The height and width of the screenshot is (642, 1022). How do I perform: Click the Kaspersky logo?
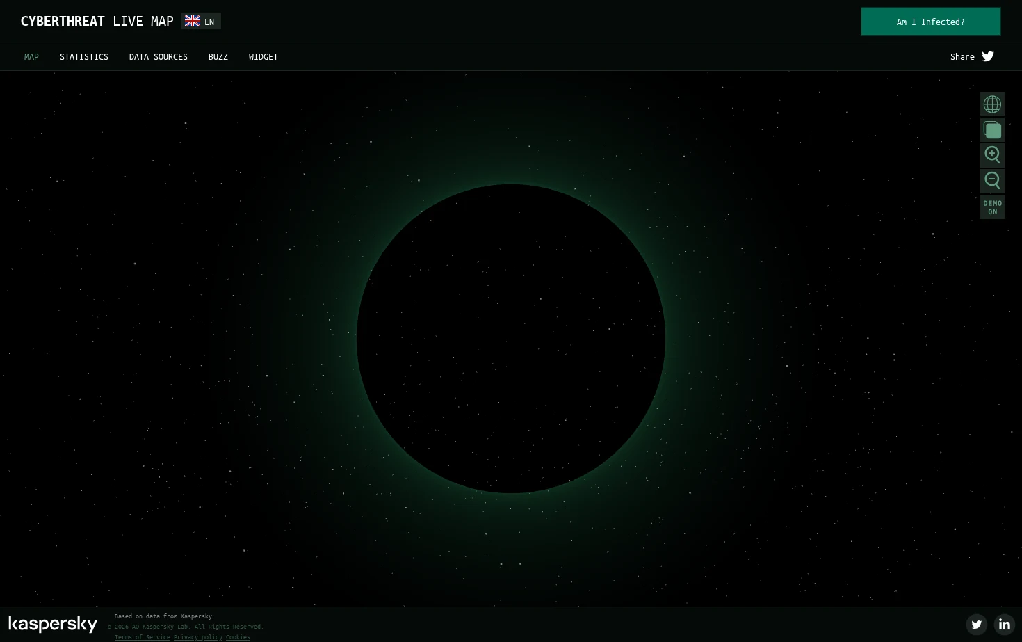click(x=53, y=624)
